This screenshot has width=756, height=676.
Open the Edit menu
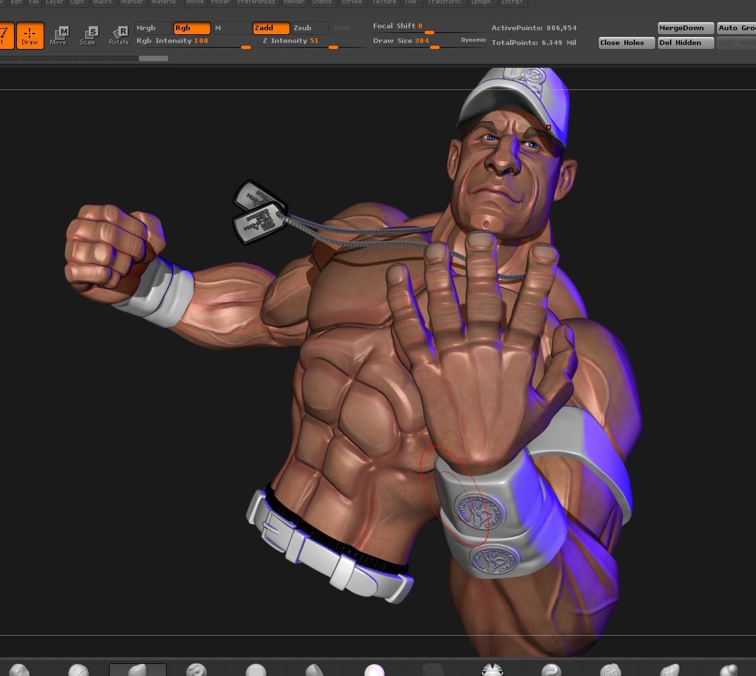point(16,3)
